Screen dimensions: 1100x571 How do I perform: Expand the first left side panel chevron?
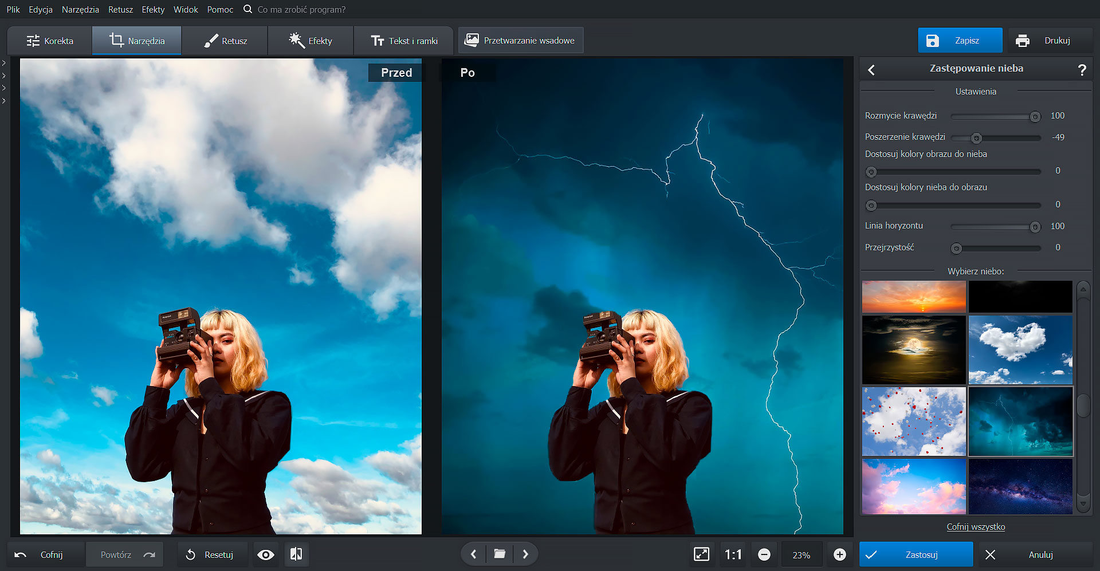point(4,62)
